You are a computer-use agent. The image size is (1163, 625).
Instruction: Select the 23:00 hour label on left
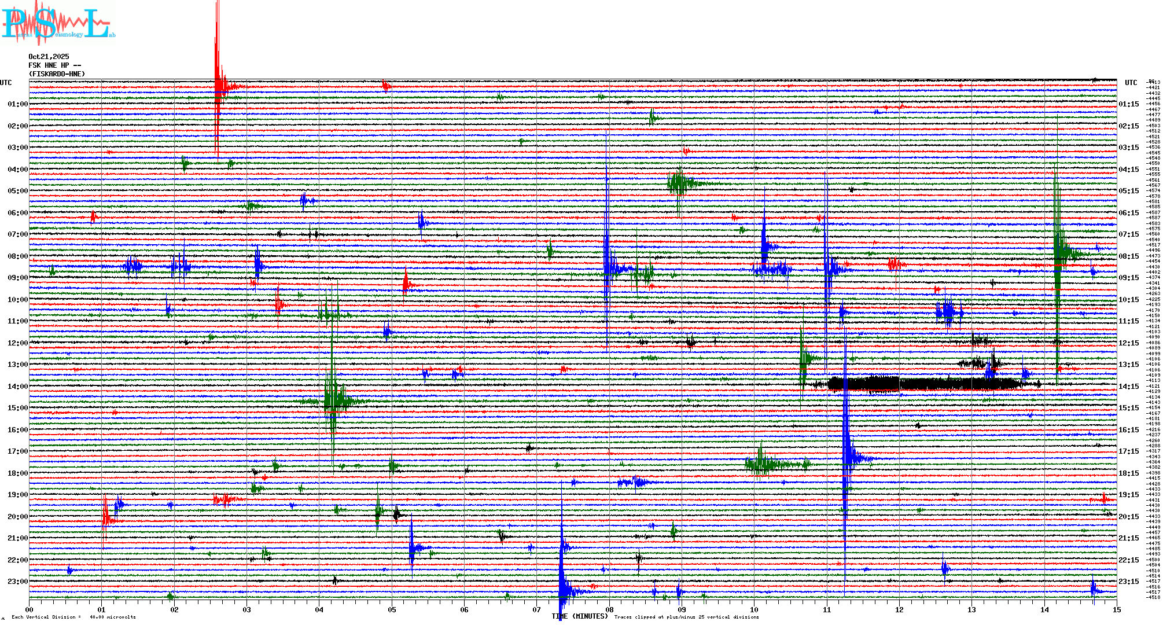coord(17,582)
